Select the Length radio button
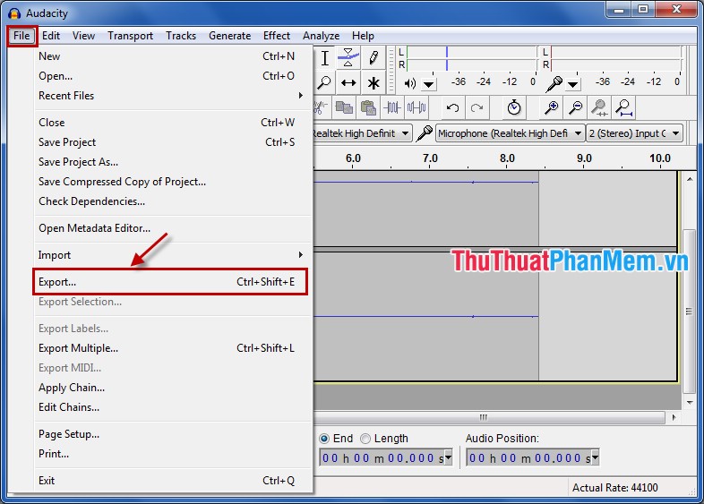This screenshot has height=504, width=704. (365, 439)
